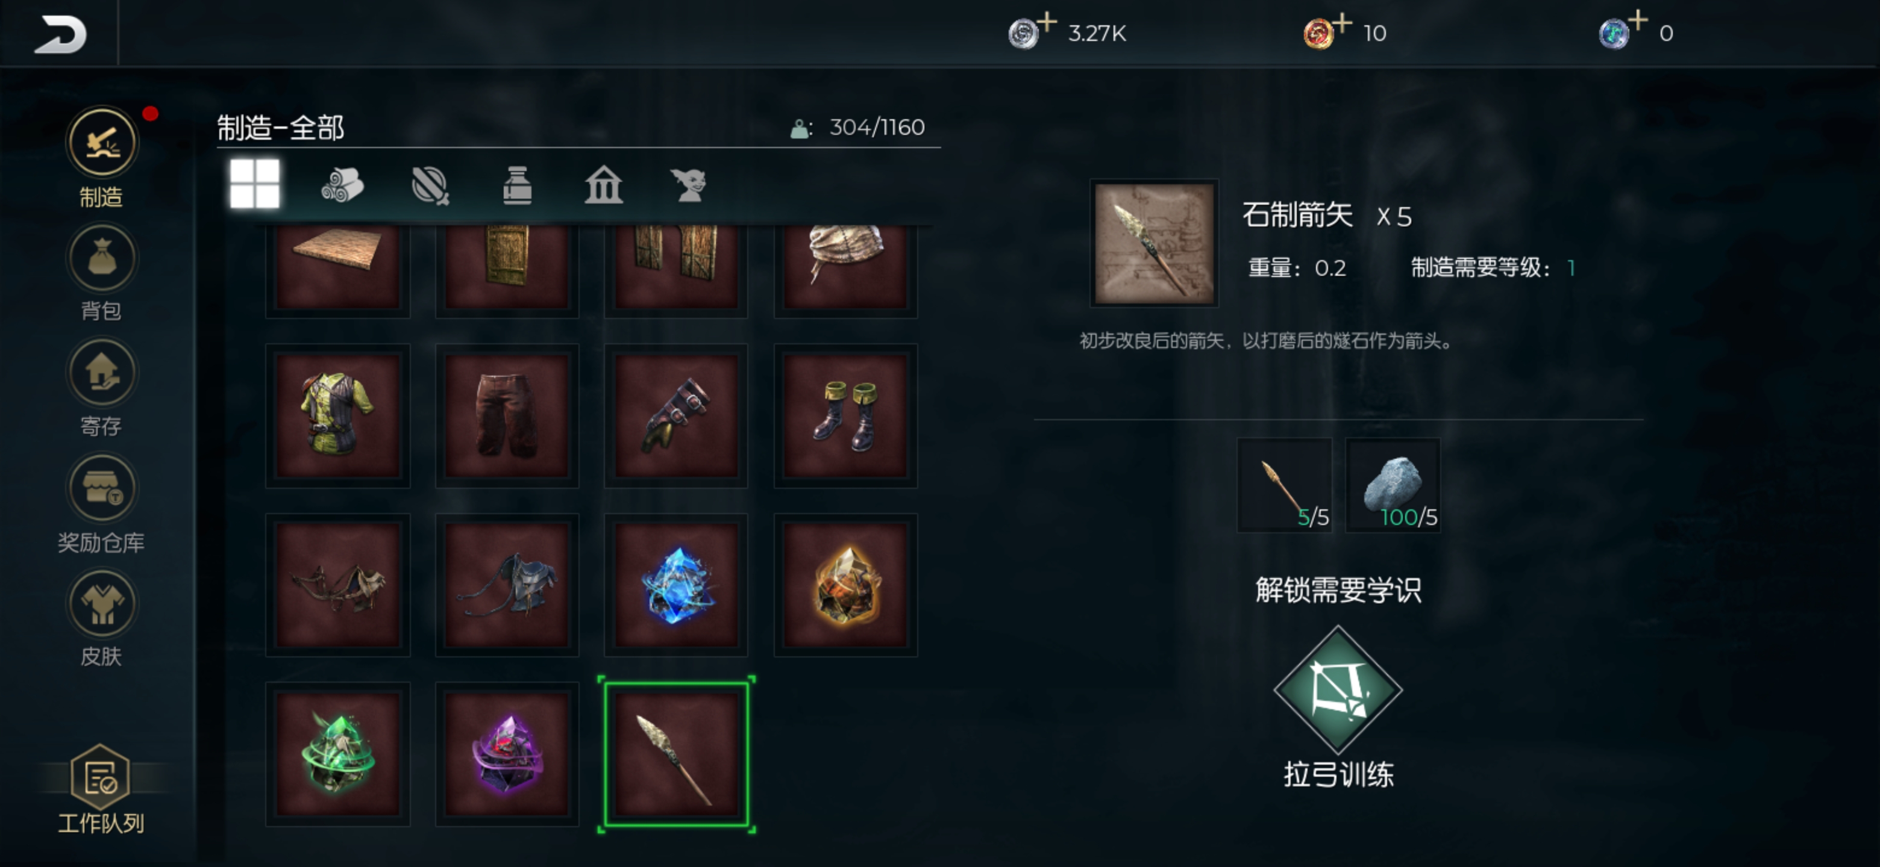Tap the back arrow icon
This screenshot has height=867, width=1880.
60,34
